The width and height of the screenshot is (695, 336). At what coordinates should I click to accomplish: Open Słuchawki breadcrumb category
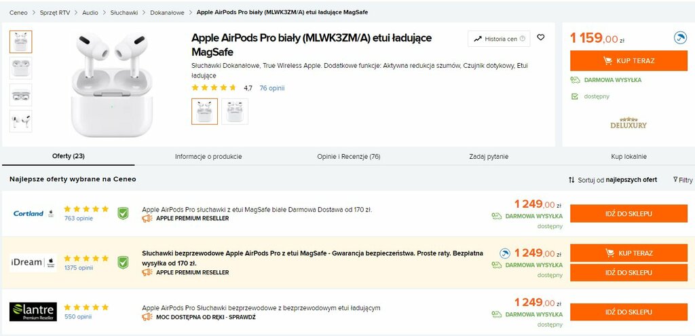[x=124, y=12]
